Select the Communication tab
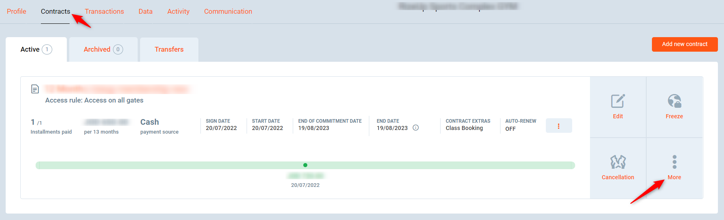The image size is (724, 220). (x=228, y=11)
